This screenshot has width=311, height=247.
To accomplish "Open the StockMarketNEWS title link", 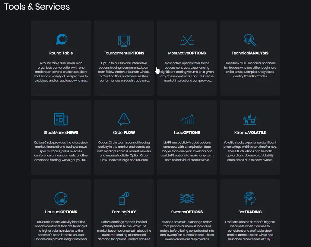I will [x=61, y=132].
